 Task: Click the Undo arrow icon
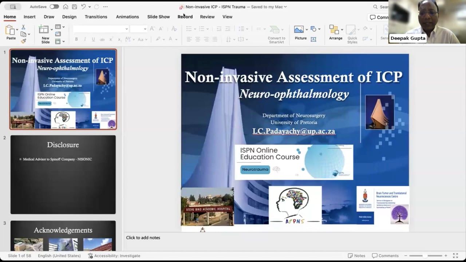(83, 7)
